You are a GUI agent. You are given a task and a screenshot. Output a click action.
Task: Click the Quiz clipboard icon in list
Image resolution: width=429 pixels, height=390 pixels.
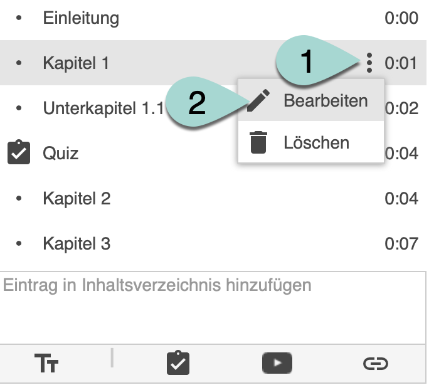[x=19, y=152]
